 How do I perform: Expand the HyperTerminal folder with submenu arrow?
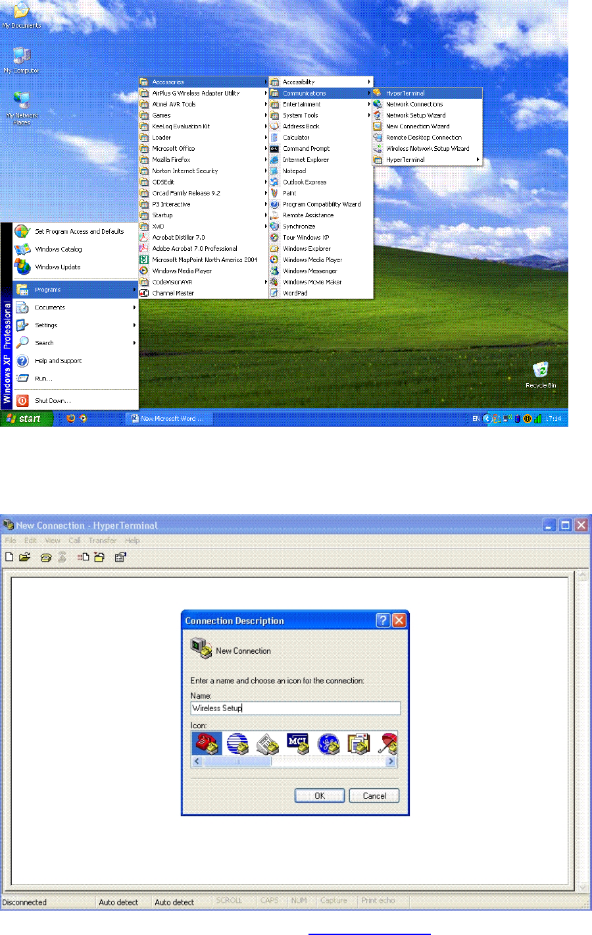click(428, 160)
